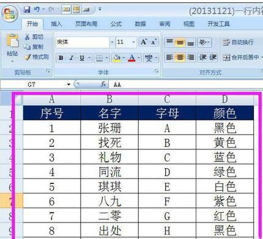This screenshot has height=239, width=263.
Task: Switch to the 插入 ribbon tab
Action: [x=56, y=24]
